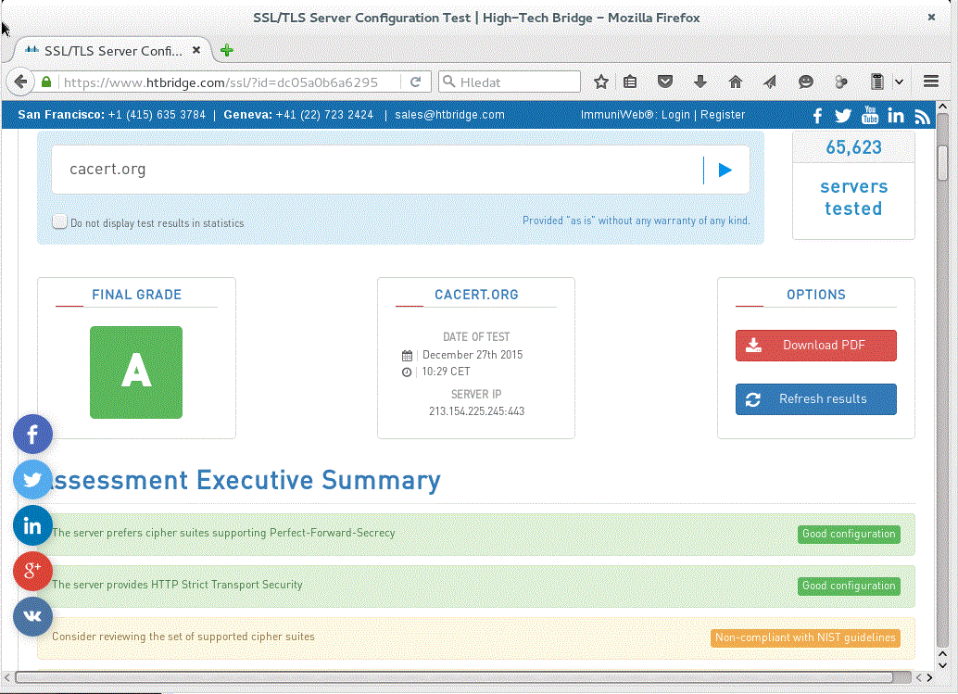Open the Pocket icon in the toolbar
This screenshot has height=694, width=958.
(x=664, y=82)
